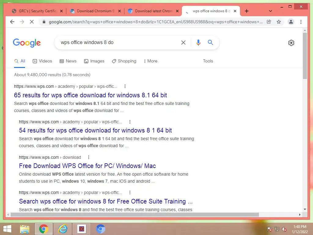Expand the tab search chevron
The width and height of the screenshot is (313, 235).
[271, 11]
